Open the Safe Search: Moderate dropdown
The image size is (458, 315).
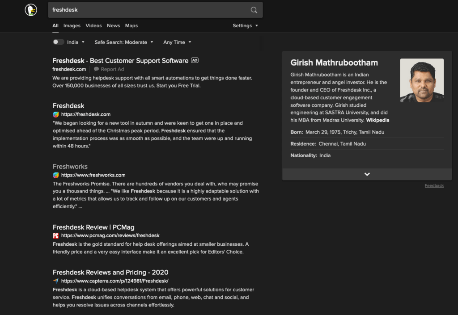pyautogui.click(x=123, y=42)
